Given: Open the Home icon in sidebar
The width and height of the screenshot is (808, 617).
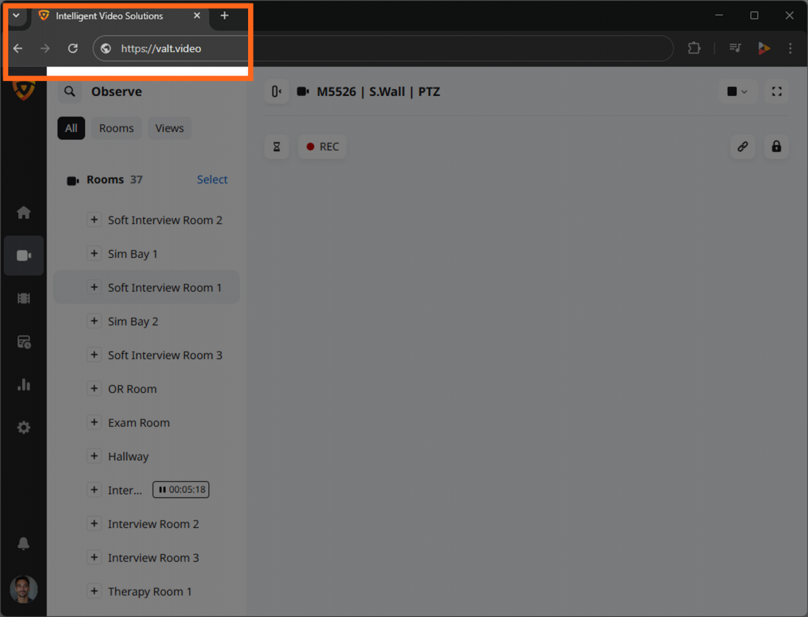Looking at the screenshot, I should [x=24, y=213].
